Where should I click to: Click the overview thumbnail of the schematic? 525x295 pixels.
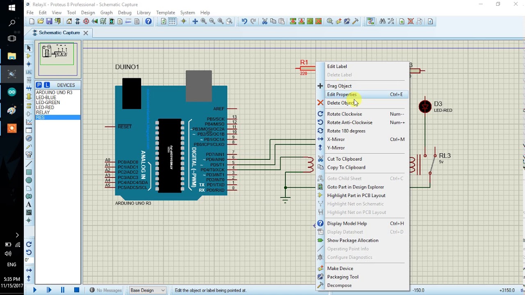58,59
